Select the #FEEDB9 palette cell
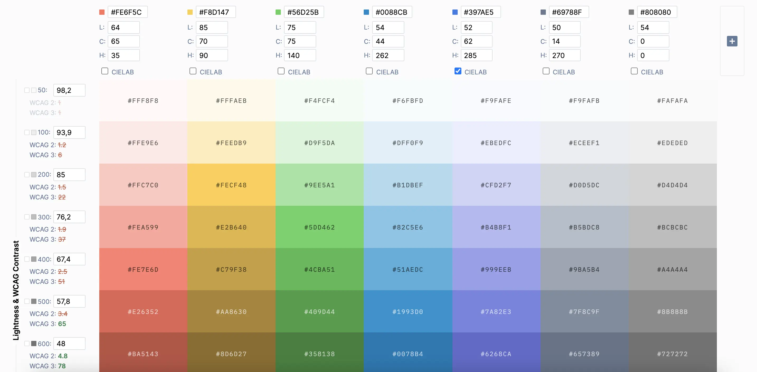Viewport: 757px width, 372px height. (231, 143)
